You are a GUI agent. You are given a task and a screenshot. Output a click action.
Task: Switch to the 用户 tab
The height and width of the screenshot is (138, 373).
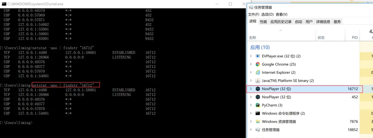click(x=309, y=22)
